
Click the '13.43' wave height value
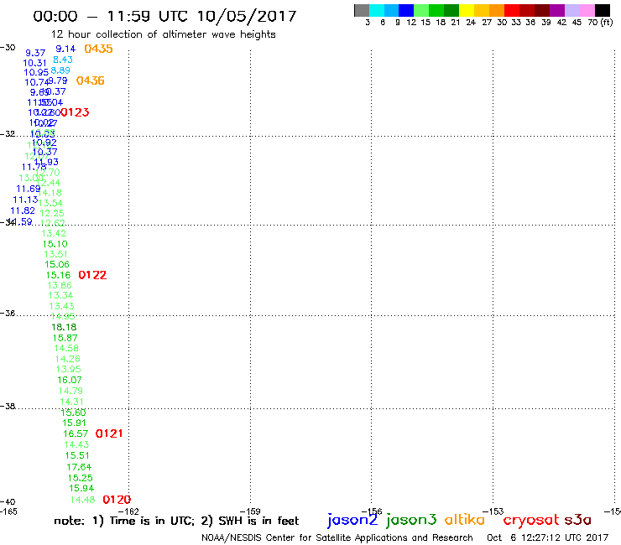[x=61, y=306]
